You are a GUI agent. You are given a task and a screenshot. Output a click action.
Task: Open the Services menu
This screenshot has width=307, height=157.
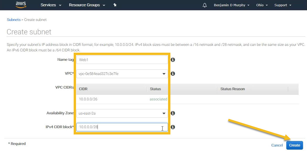point(51,5)
